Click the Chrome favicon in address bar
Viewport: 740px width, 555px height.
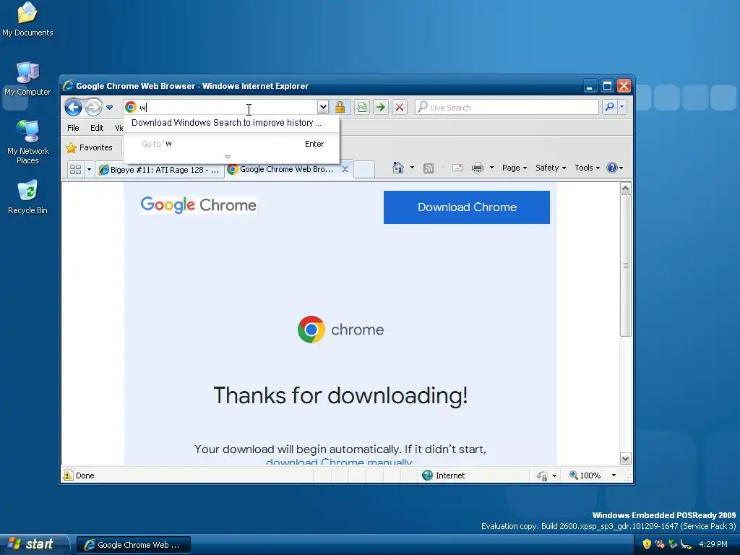tap(131, 107)
